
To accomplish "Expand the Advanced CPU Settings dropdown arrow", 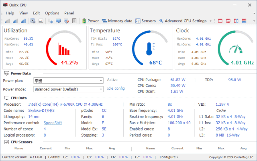I will (x=211, y=21).
